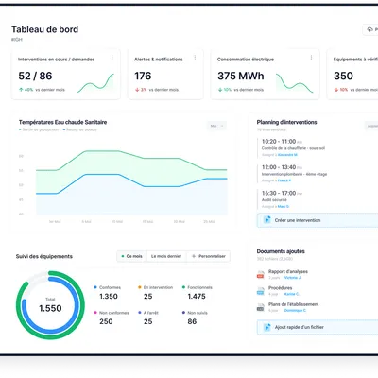Click the En intervention legend entry

pyautogui.click(x=156, y=287)
